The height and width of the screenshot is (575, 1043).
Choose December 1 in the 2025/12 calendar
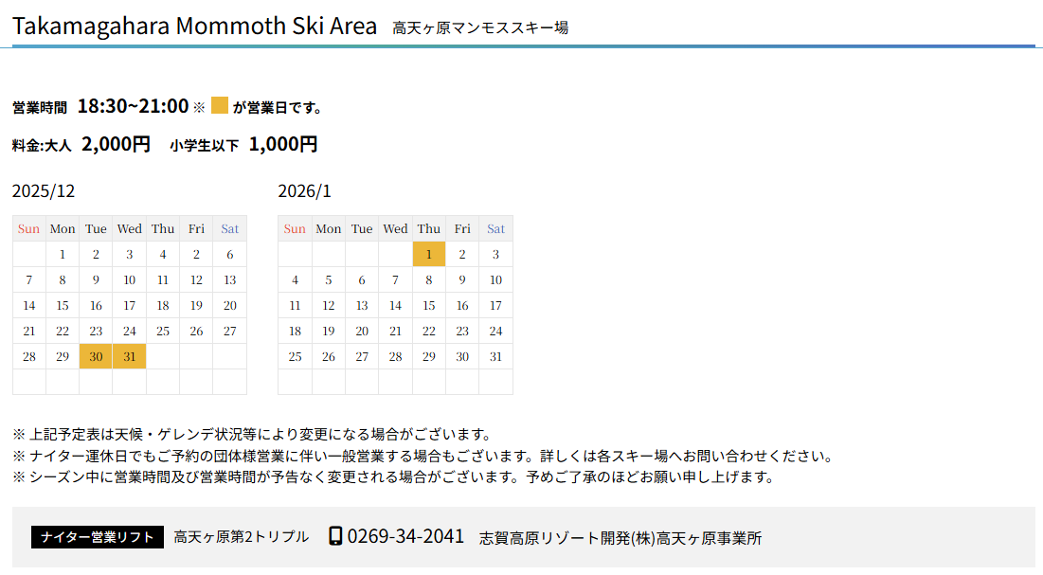click(63, 254)
